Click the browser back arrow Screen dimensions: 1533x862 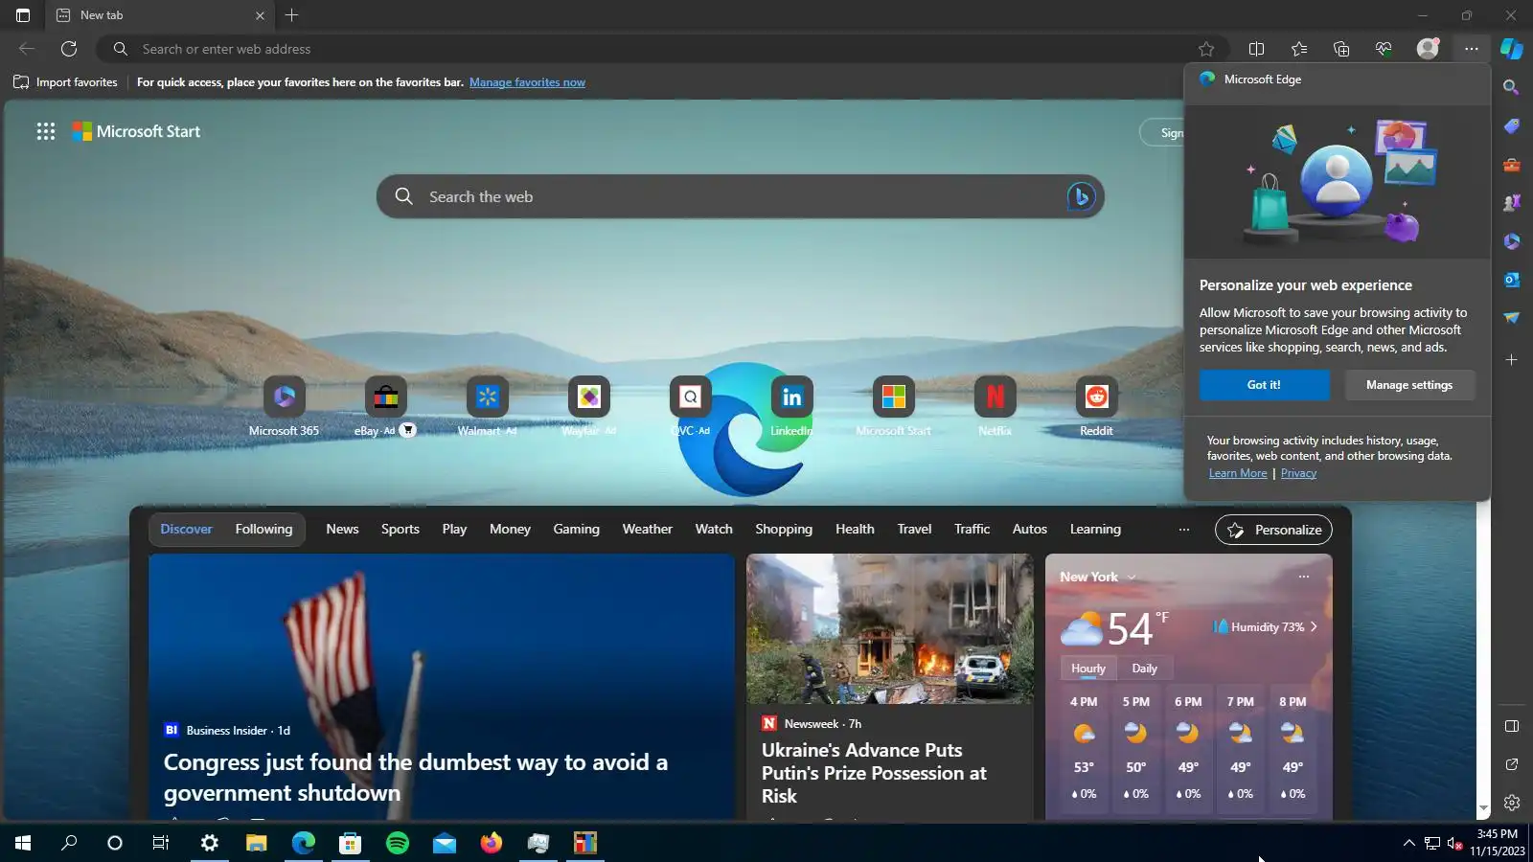[x=27, y=49]
